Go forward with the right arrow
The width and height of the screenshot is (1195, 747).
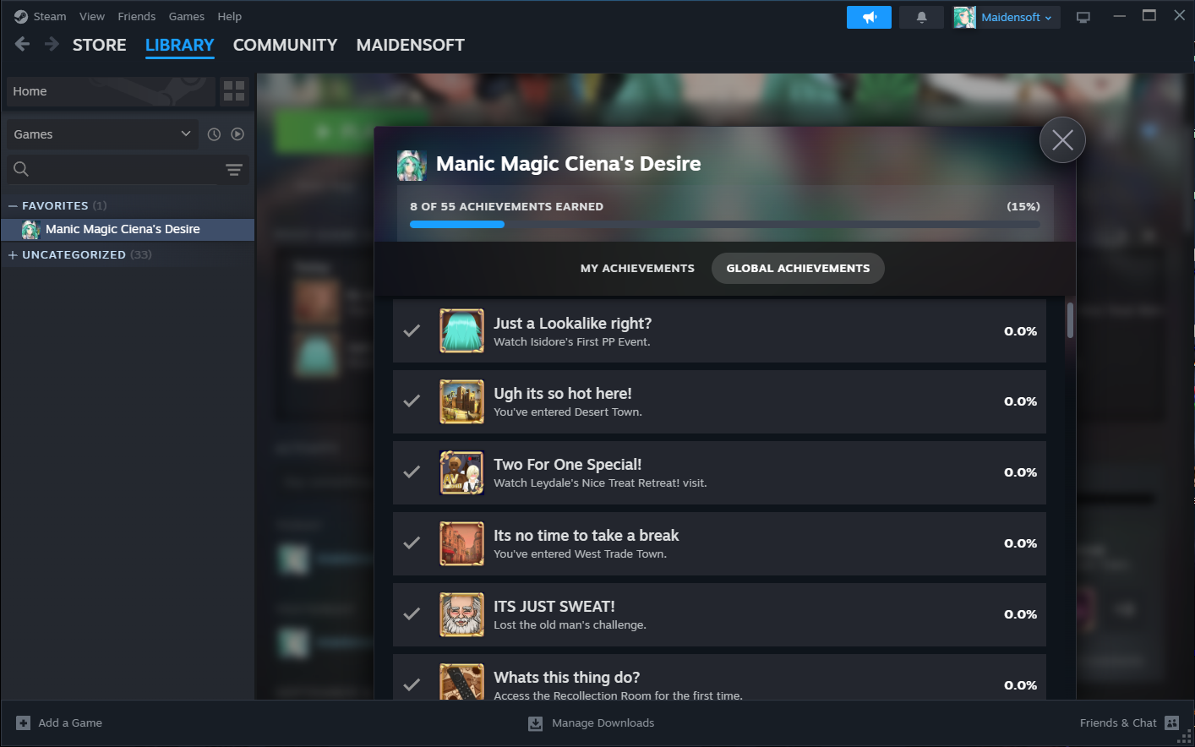(x=52, y=44)
